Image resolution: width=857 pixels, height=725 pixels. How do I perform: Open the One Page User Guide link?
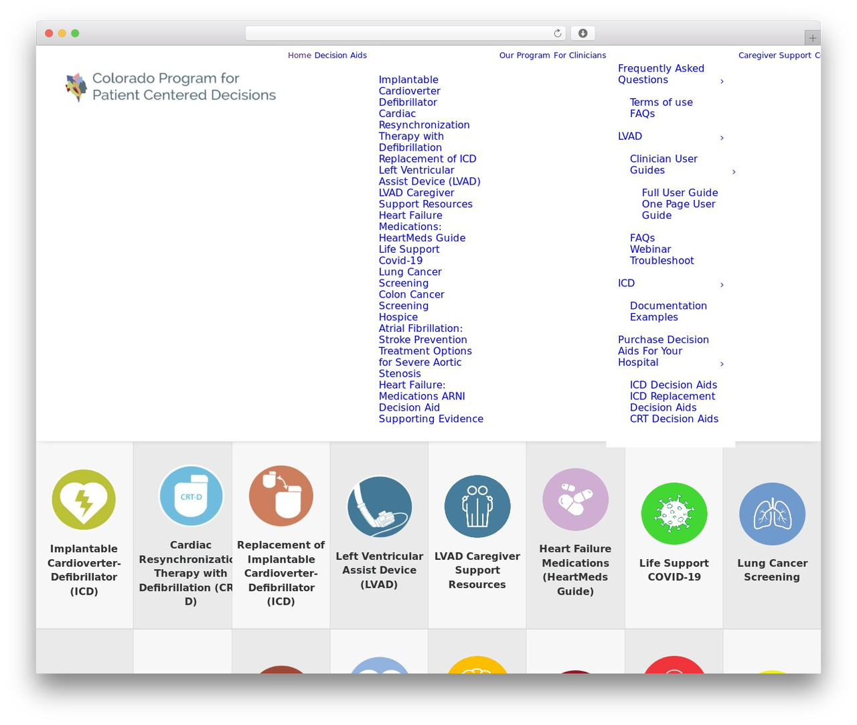click(x=679, y=210)
